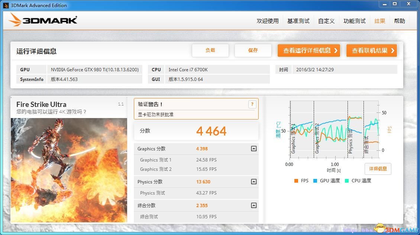Viewport: 420px width, 235px height.
Task: Click the blue GPU 温度 legend swatch
Action: point(315,181)
